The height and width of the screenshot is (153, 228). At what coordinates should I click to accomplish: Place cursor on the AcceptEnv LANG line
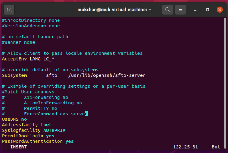(28, 59)
